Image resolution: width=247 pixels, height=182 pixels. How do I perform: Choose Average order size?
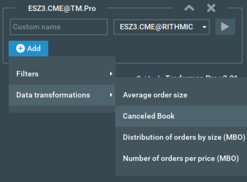point(155,95)
